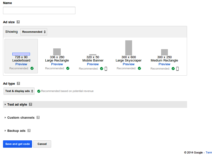
Task: Open the Text & display ads dropdown
Action: point(19,91)
